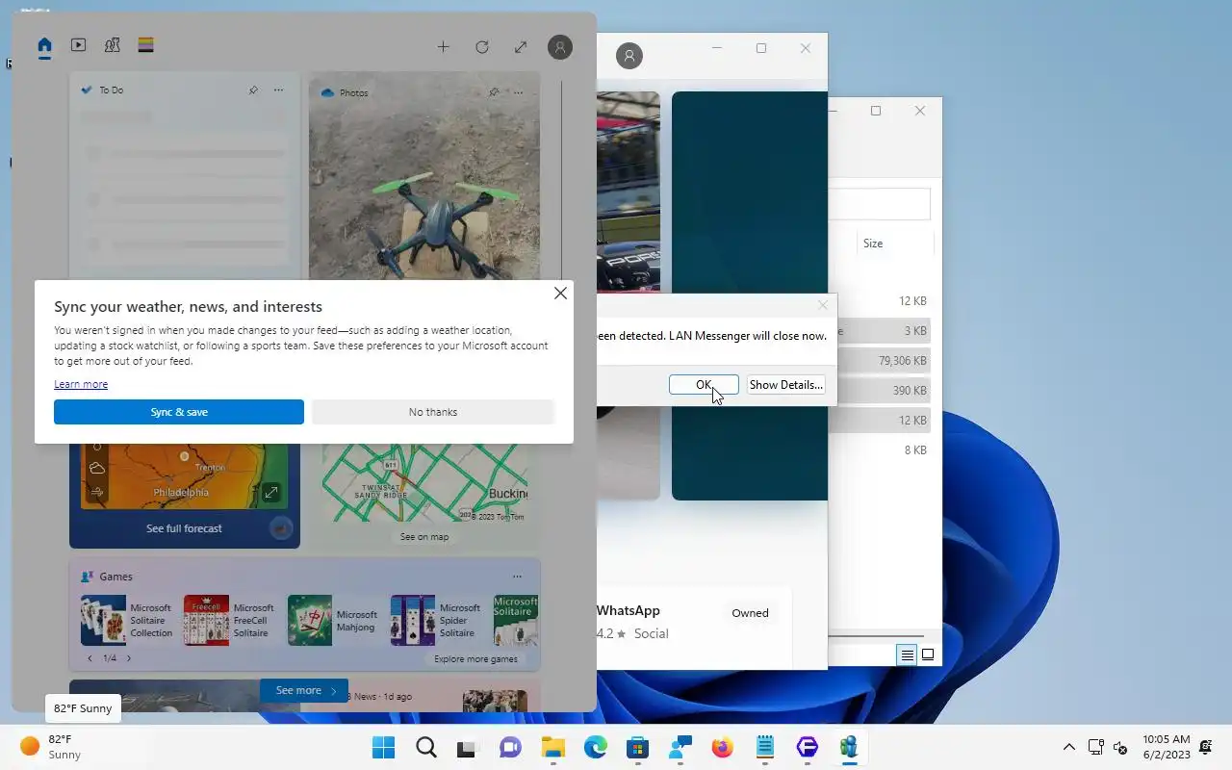Open File Explorer from taskbar
1232x770 pixels.
[x=552, y=748]
